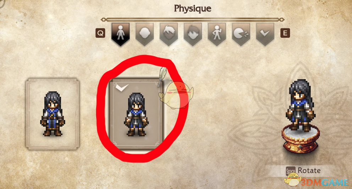
Task: Open the posing figure tab icon
Action: [217, 34]
